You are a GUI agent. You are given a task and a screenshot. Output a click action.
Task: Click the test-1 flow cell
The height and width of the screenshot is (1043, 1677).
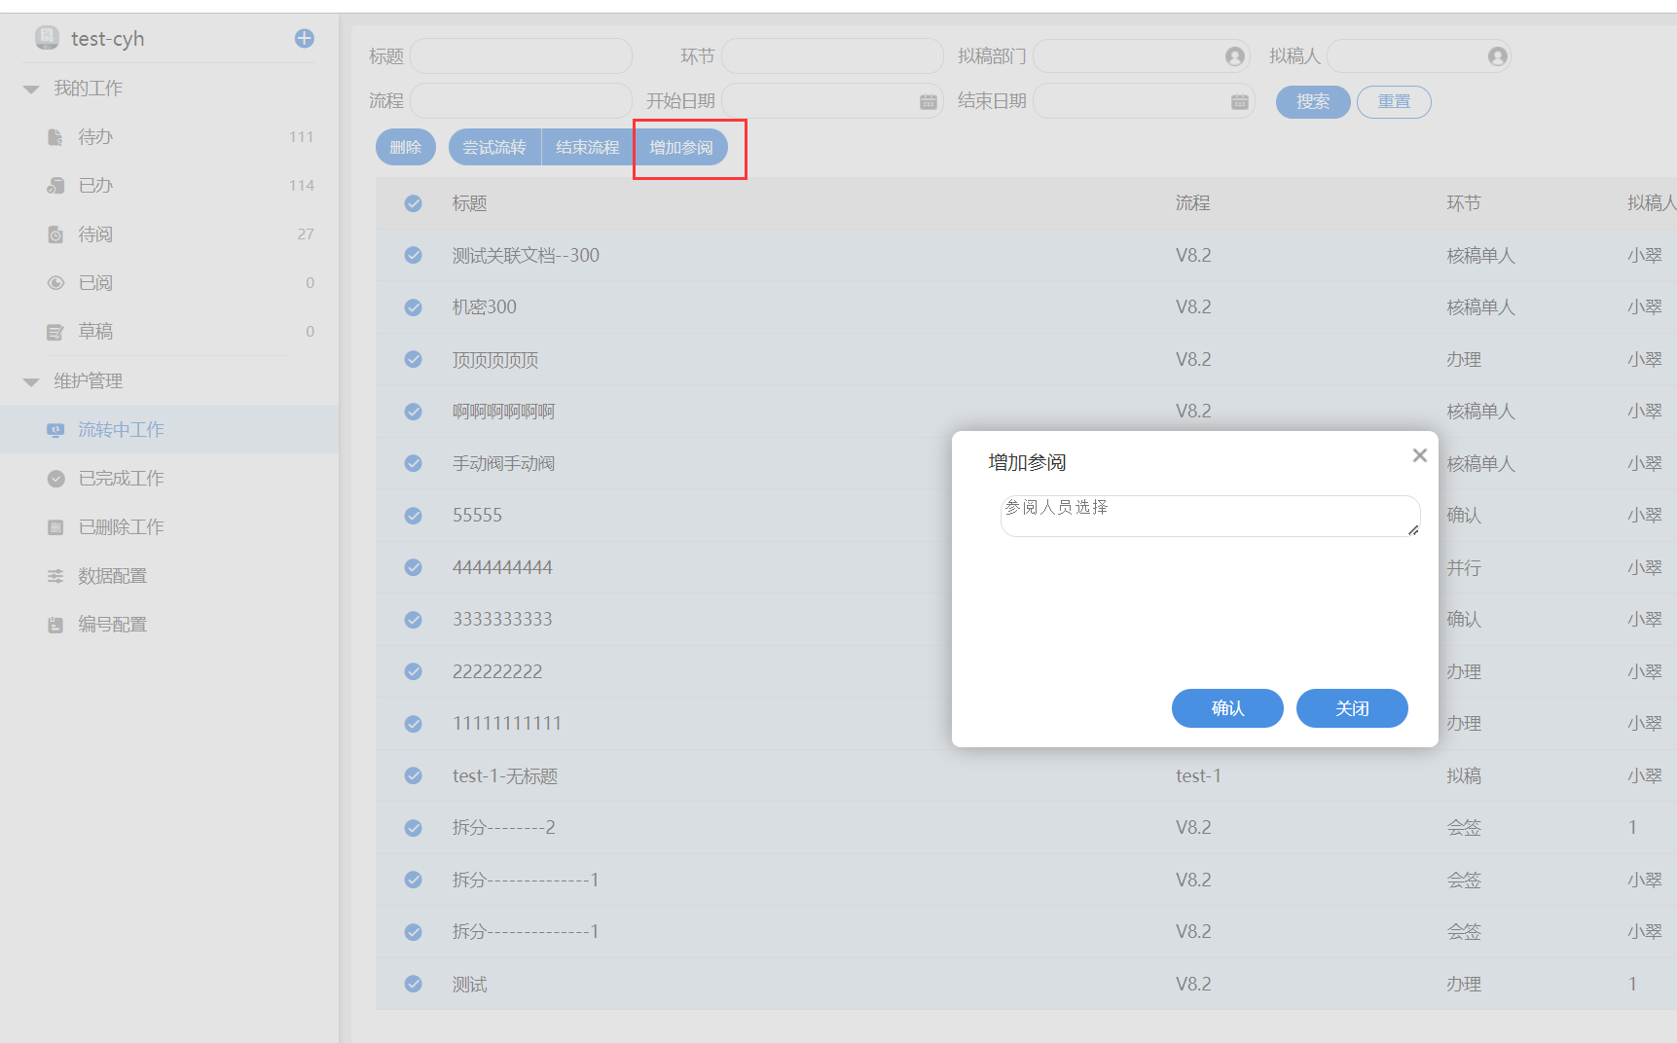[1198, 775]
